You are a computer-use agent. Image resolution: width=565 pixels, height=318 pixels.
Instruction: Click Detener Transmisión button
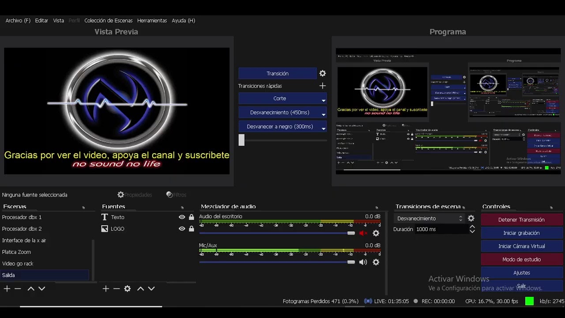(x=522, y=220)
